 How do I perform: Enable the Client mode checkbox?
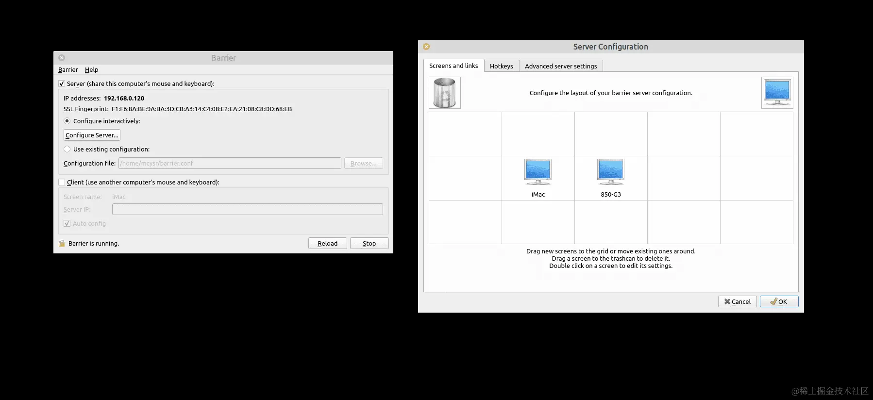point(62,182)
